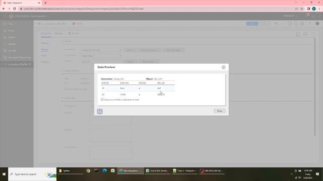Click the Ram name cell

(x=122, y=88)
